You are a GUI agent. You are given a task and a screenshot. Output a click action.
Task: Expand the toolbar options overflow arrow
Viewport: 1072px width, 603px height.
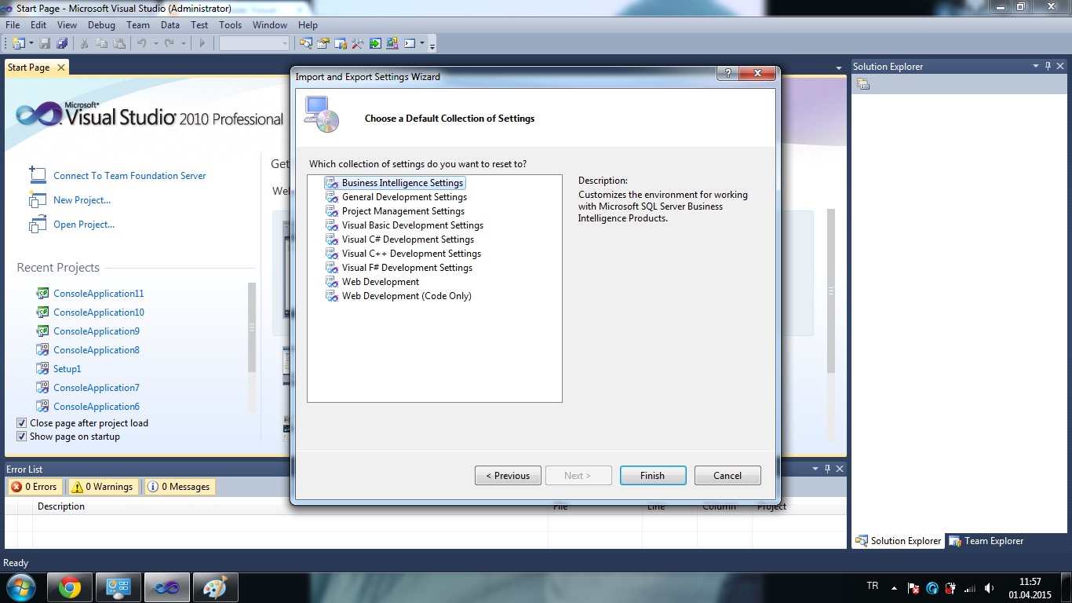click(432, 46)
